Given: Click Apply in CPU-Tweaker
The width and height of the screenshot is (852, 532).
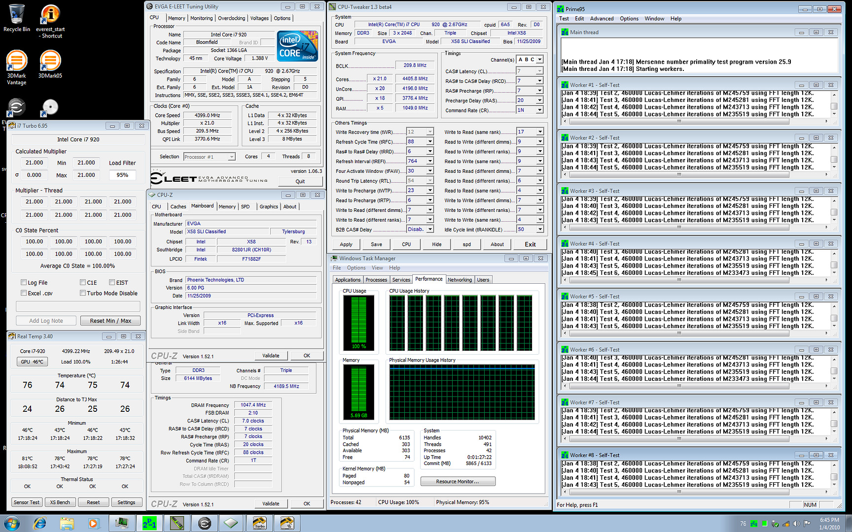Looking at the screenshot, I should tap(346, 244).
